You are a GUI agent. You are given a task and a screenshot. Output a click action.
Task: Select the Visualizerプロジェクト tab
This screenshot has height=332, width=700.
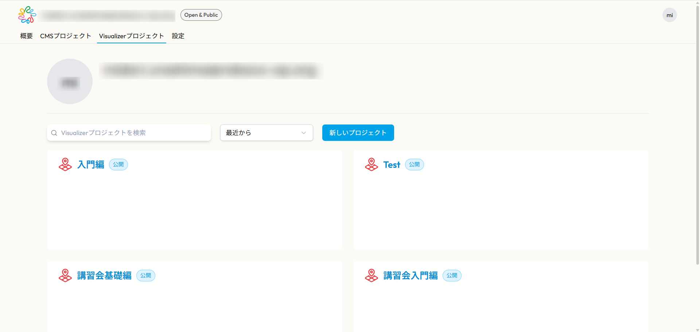131,36
